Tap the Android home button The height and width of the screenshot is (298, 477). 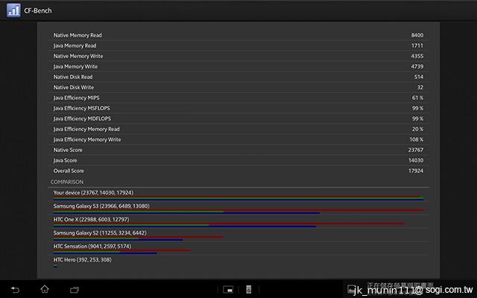click(45, 289)
